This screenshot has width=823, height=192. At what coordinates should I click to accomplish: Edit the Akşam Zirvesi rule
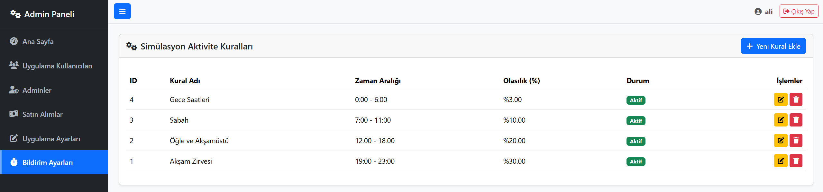(781, 161)
